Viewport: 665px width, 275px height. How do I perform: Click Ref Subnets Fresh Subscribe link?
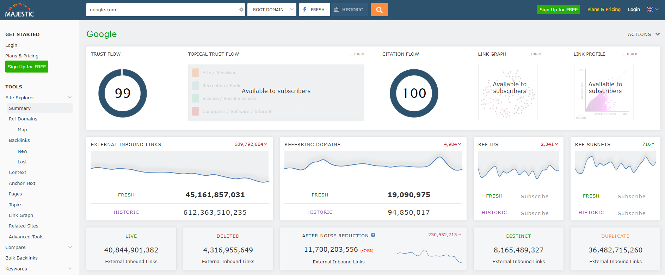(x=632, y=196)
